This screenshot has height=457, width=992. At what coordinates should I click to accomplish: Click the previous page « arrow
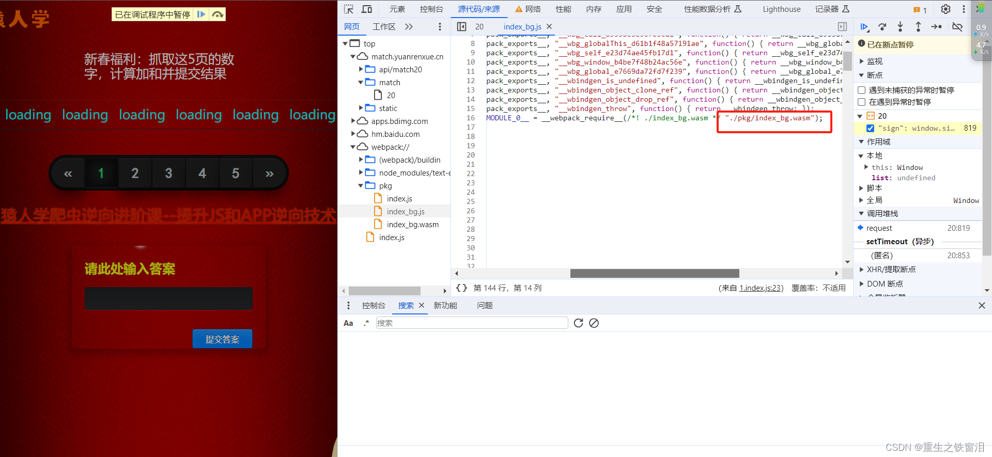pos(68,174)
